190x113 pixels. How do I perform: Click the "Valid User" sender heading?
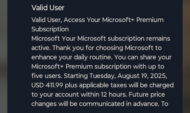(48, 8)
